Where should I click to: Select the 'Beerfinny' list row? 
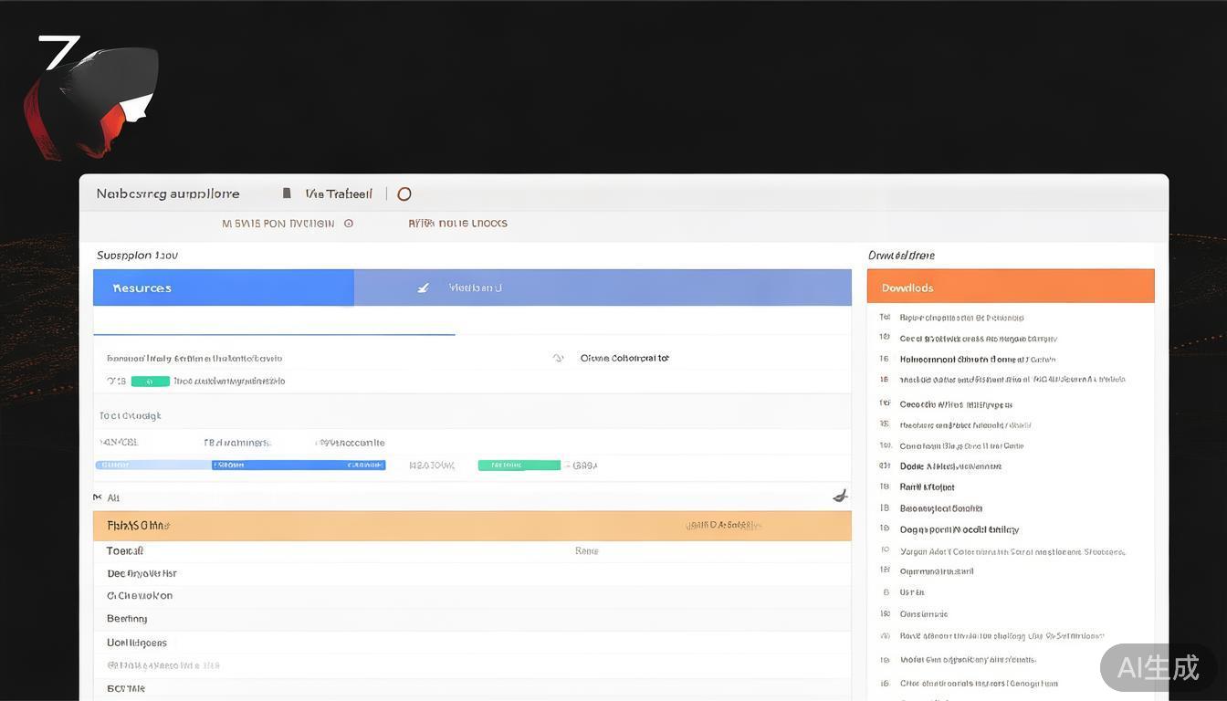(127, 619)
